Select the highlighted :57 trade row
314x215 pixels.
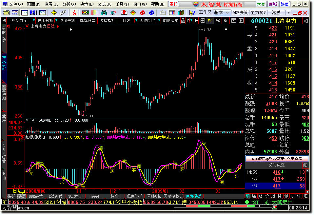tap(276, 186)
